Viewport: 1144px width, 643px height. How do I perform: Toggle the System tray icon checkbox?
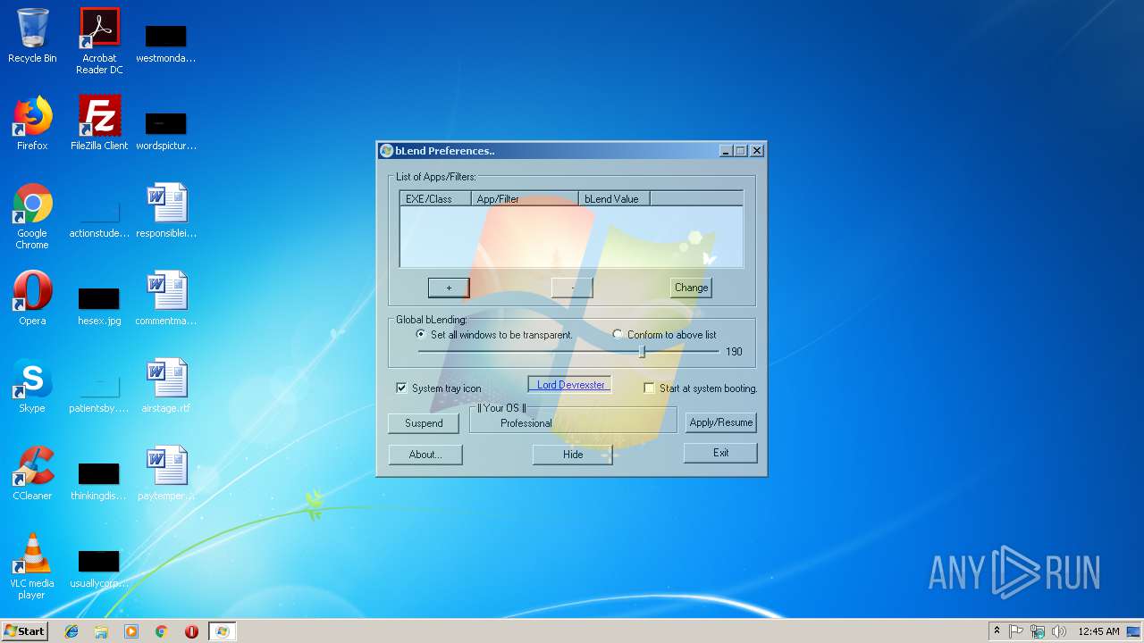[x=402, y=388]
